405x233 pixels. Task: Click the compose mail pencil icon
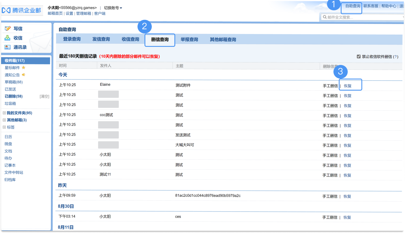coord(8,28)
